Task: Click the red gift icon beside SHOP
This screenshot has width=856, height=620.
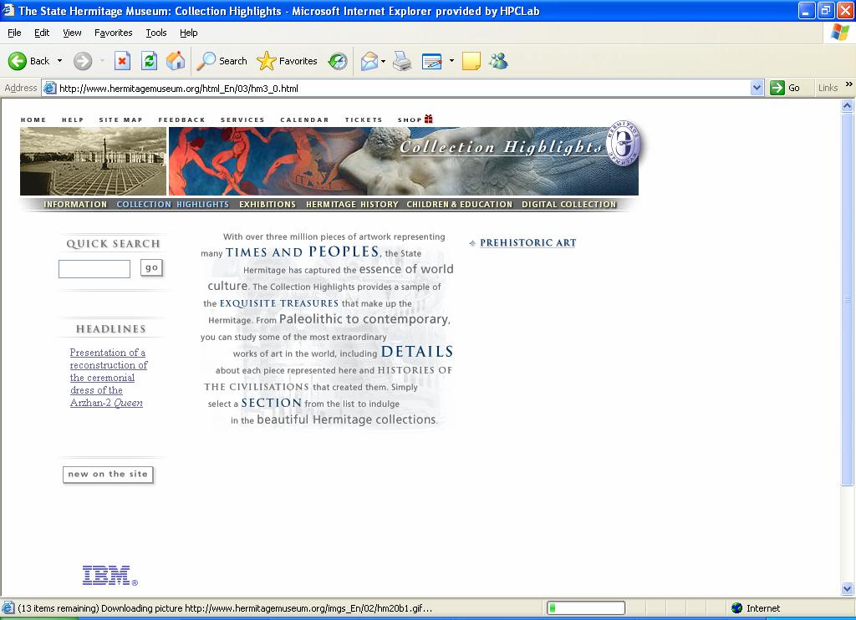Action: [429, 119]
